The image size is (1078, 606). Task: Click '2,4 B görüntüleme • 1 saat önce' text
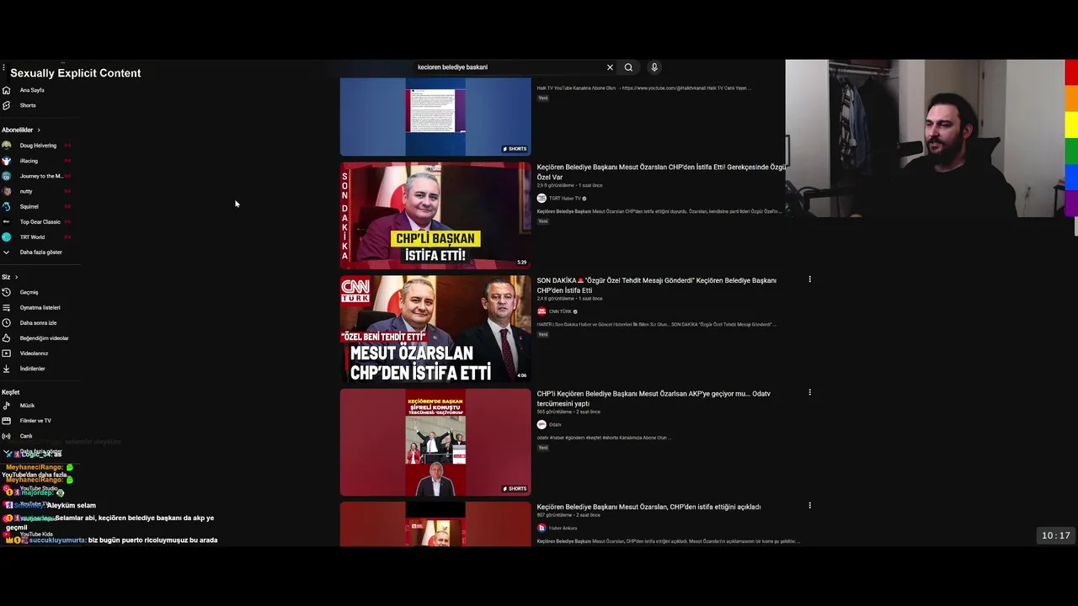(x=569, y=299)
